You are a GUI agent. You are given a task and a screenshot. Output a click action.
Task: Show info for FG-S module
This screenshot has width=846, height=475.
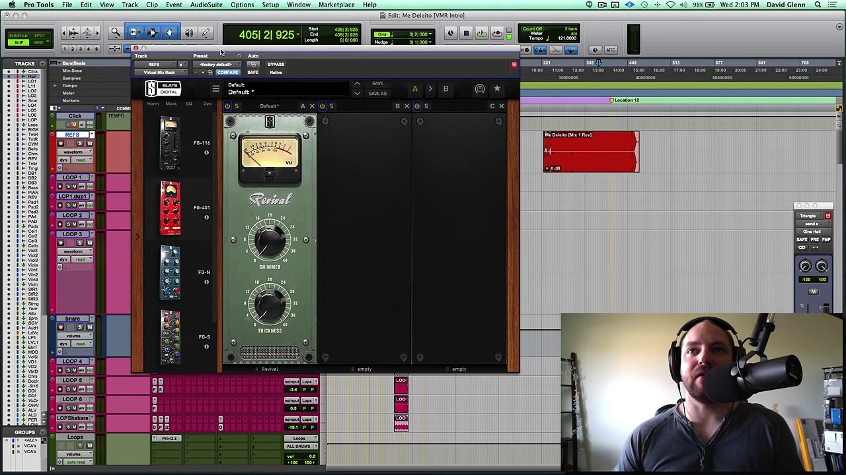click(x=206, y=346)
